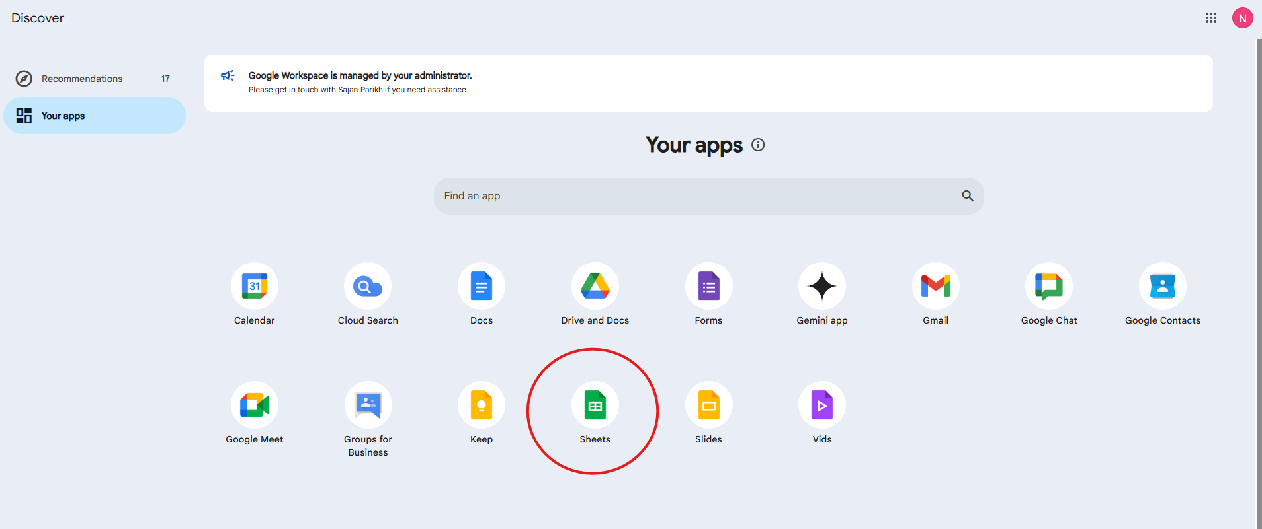Switch to the Recommendations section
1262x529 pixels.
pos(95,79)
